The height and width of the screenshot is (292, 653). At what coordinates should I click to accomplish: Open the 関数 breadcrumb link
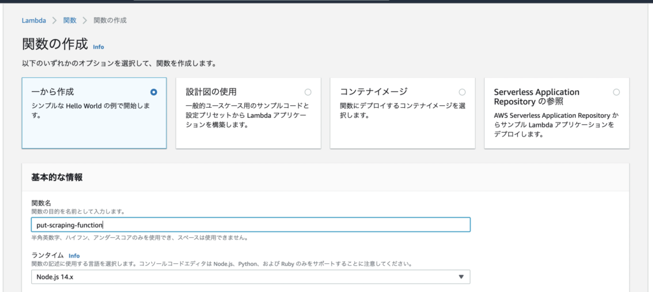[x=70, y=20]
